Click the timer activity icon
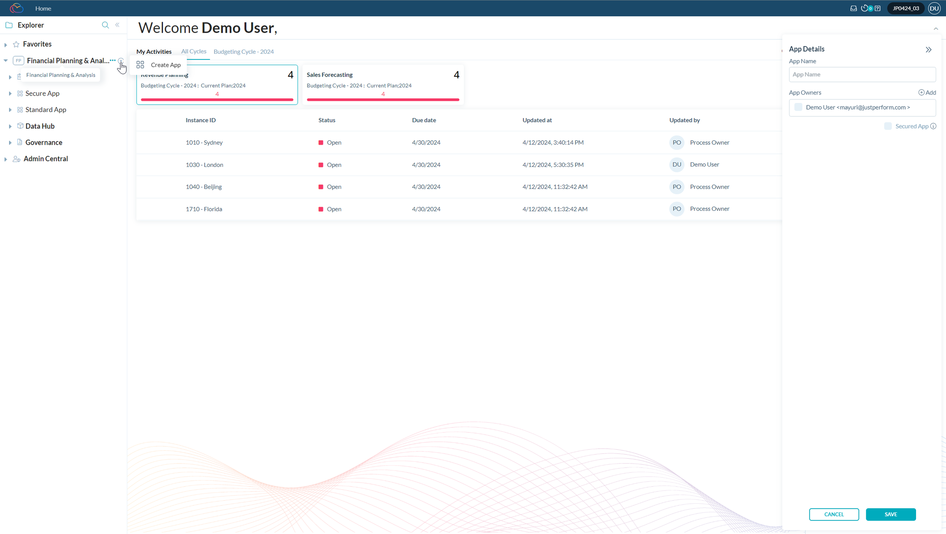The image size is (946, 534). (865, 8)
